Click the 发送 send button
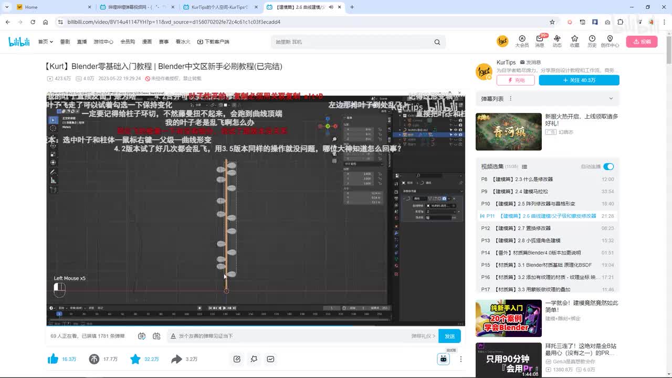The height and width of the screenshot is (378, 672). 450,336
